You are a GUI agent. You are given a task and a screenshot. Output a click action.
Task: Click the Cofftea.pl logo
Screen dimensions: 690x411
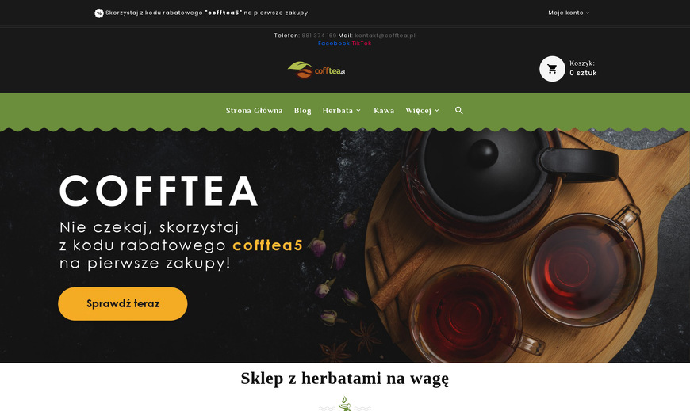coord(316,70)
